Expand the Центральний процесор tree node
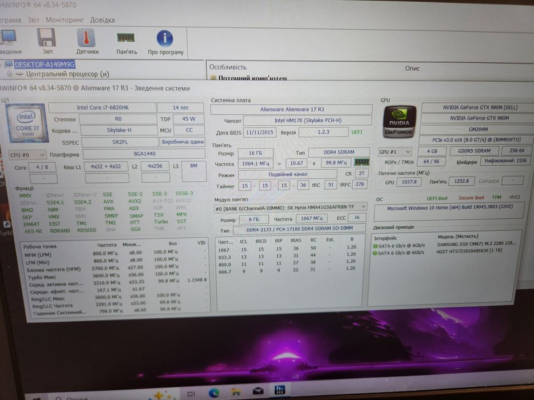 pos(10,74)
